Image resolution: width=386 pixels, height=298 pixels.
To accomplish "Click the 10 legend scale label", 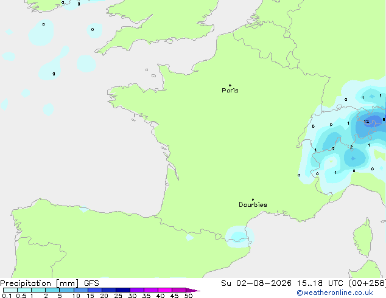I will tap(76, 296).
